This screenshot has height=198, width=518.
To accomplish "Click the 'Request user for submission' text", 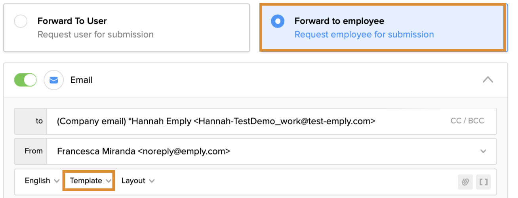I will click(x=95, y=34).
